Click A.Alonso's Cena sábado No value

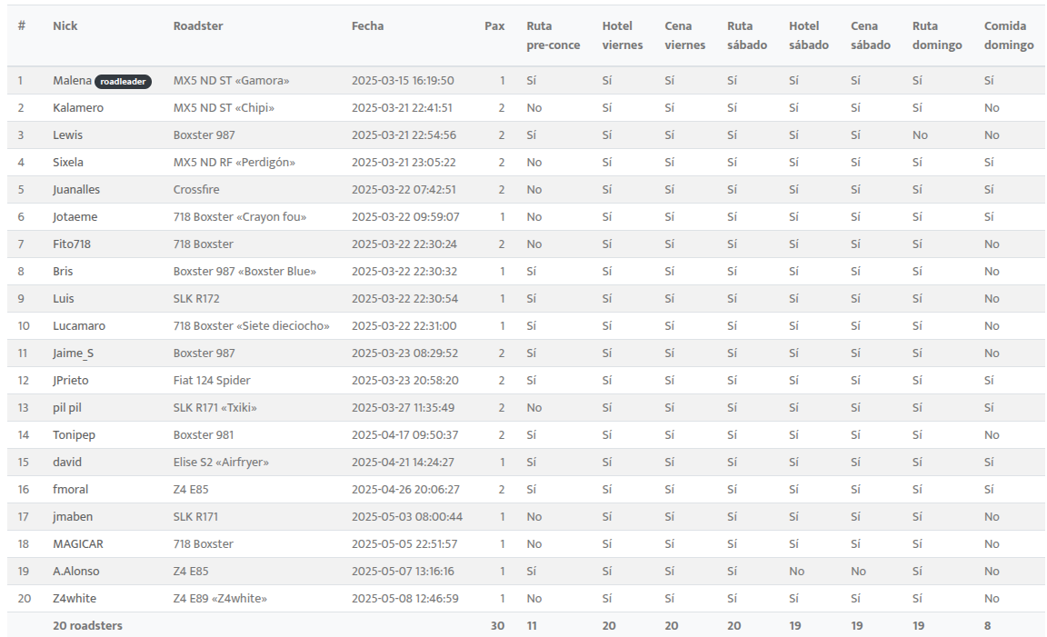tap(859, 572)
